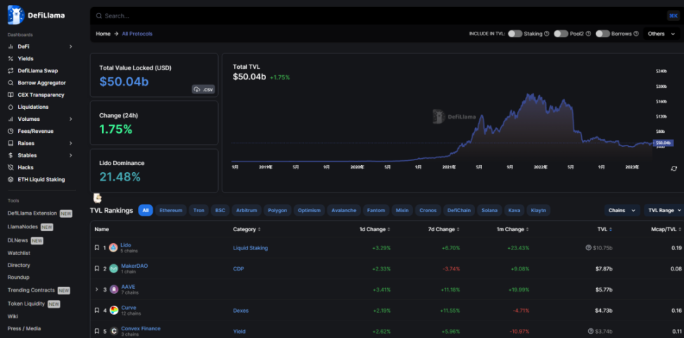Click the ETH Liquid Staking layers icon
The width and height of the screenshot is (684, 338).
pyautogui.click(x=11, y=179)
